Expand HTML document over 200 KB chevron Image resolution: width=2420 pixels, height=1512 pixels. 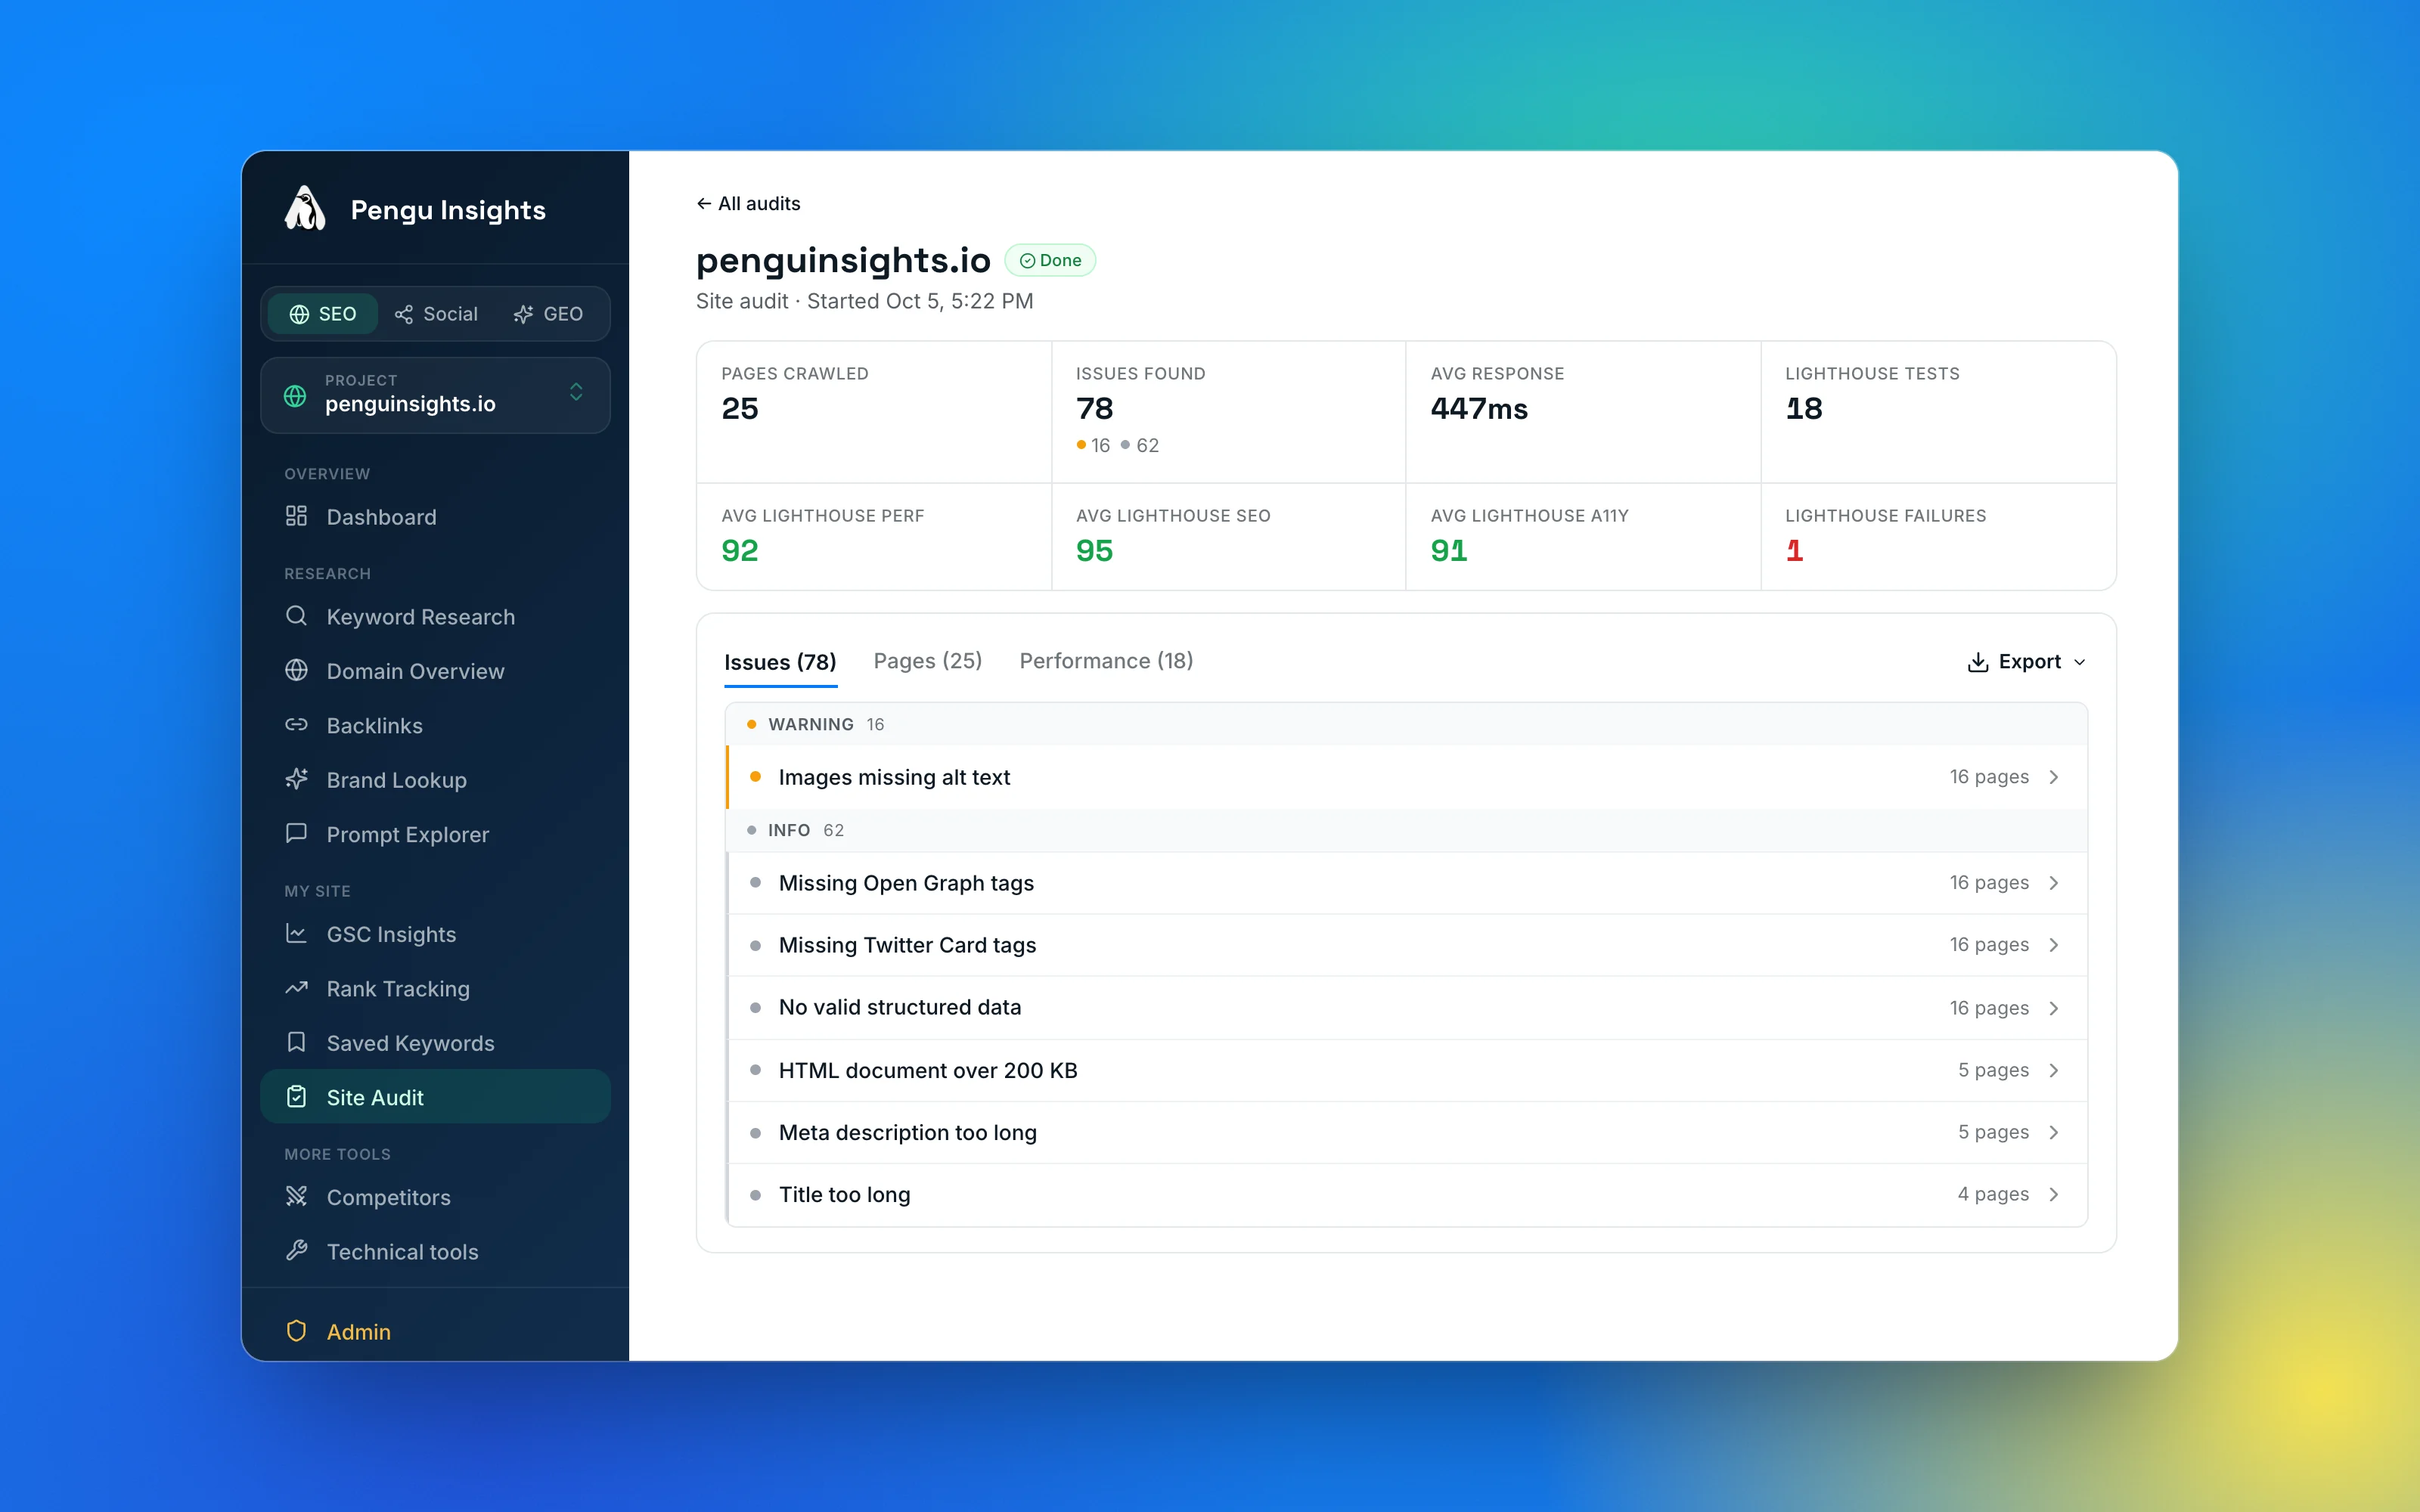pyautogui.click(x=2054, y=1070)
